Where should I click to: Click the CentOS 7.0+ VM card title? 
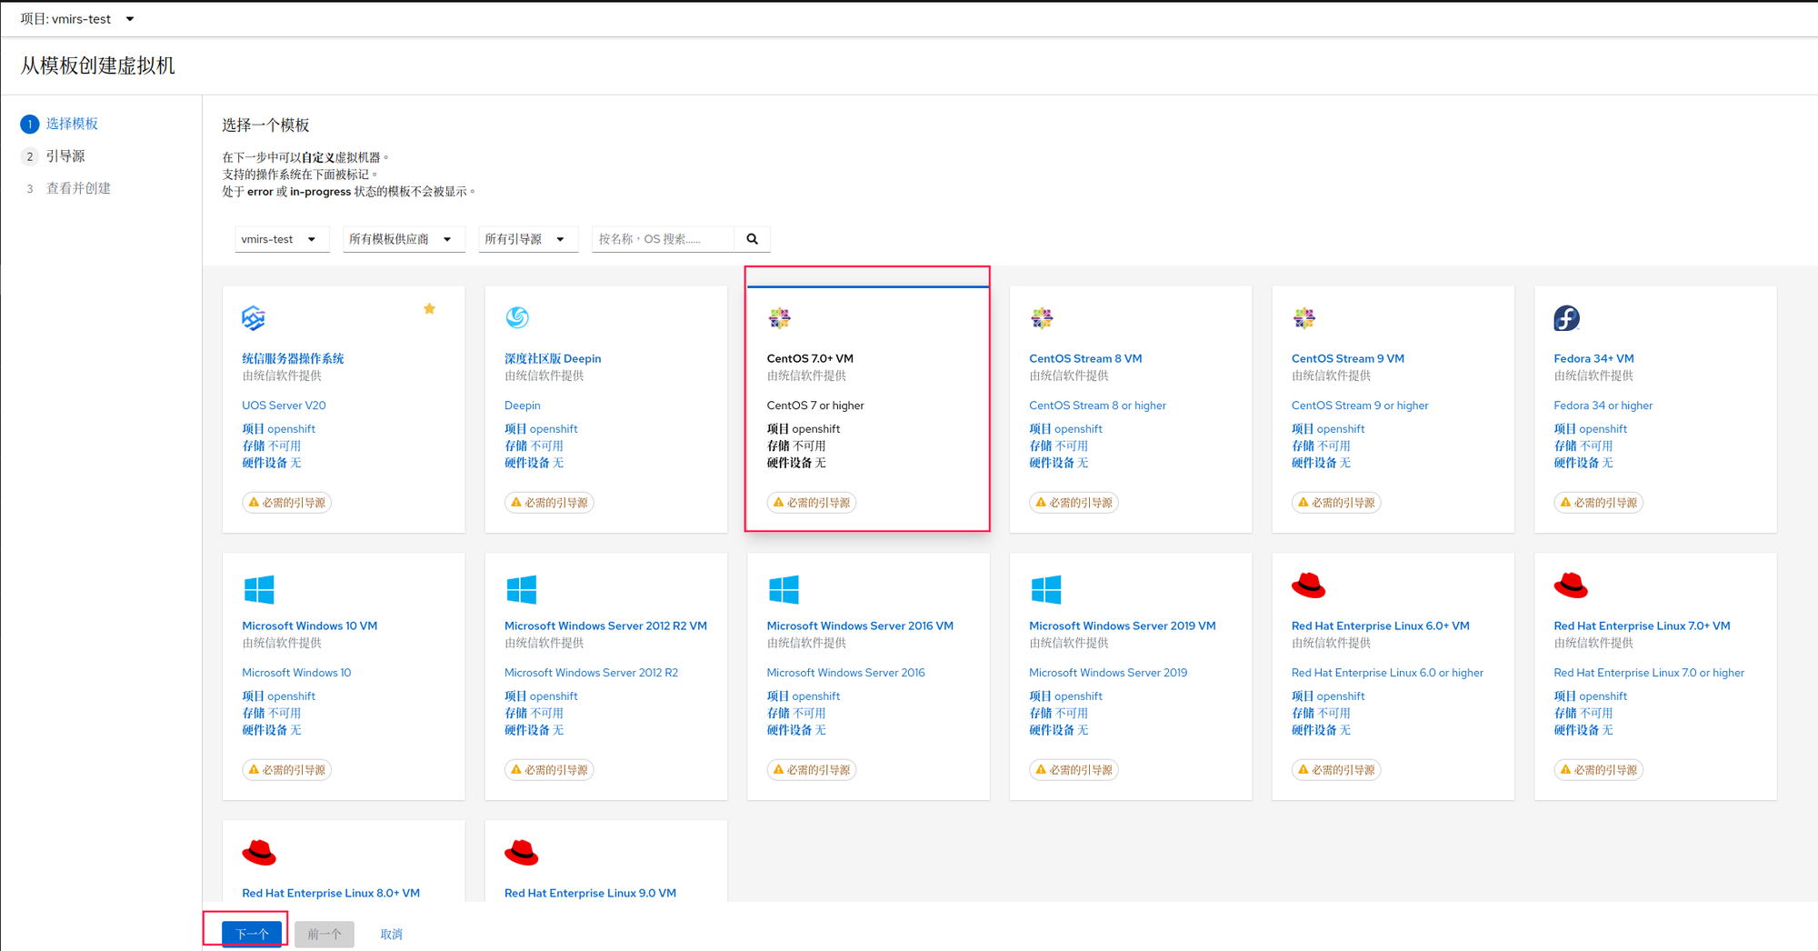point(810,358)
